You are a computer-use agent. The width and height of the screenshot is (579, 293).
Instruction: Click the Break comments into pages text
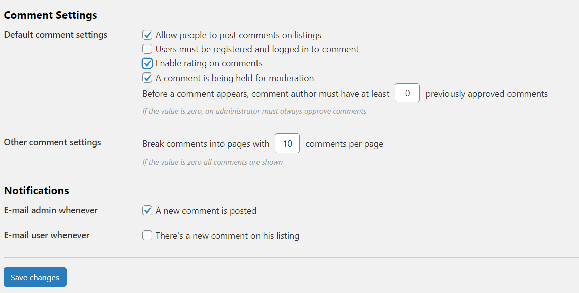pyautogui.click(x=205, y=143)
